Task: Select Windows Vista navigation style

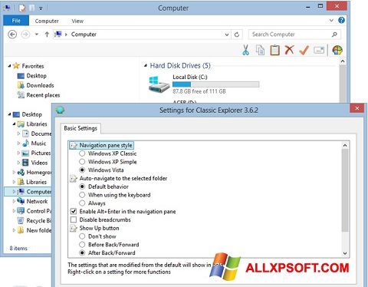Action: [82, 170]
